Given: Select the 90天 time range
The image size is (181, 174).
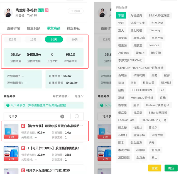Looking at the screenshot, I should point(74,40).
